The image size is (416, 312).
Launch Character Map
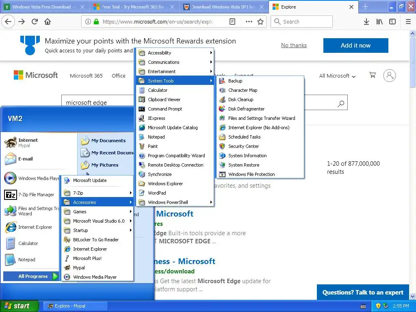(x=260, y=90)
